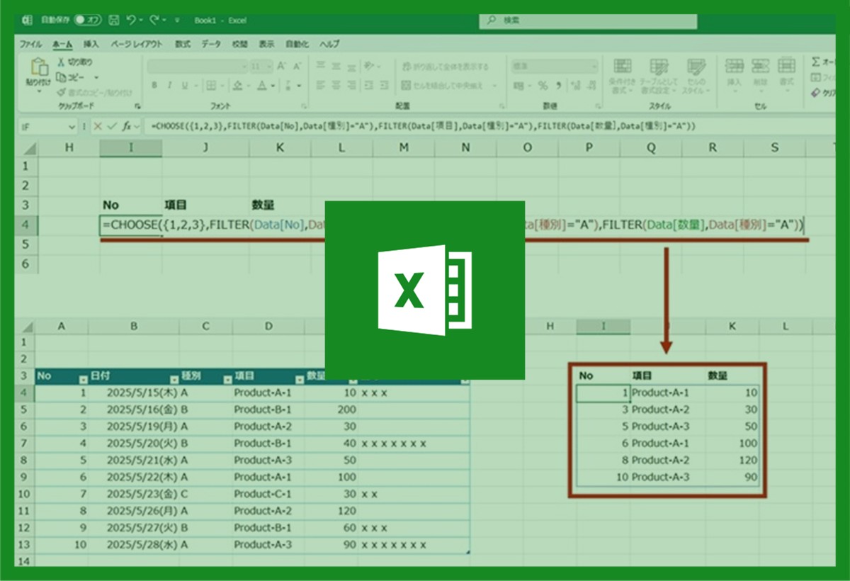Save the workbook with the floppy disk icon
Screen dimensions: 850x581
tap(115, 21)
